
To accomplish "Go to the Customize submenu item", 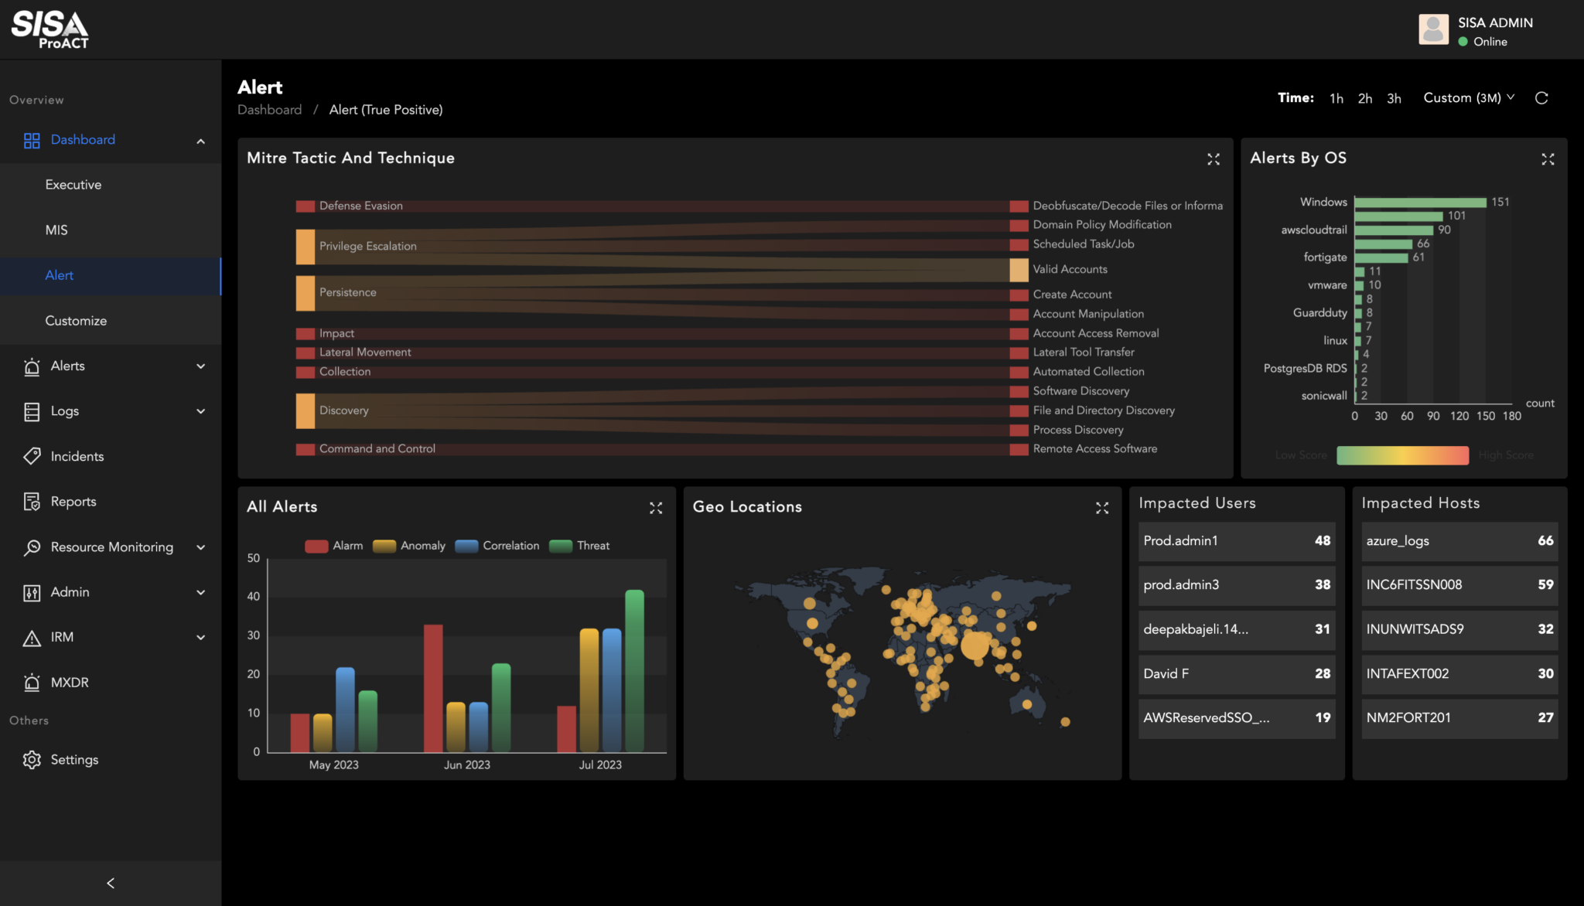I will point(76,321).
